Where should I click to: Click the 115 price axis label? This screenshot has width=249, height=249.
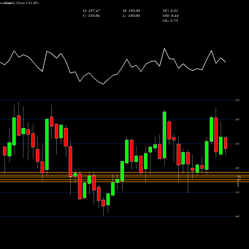237,192
